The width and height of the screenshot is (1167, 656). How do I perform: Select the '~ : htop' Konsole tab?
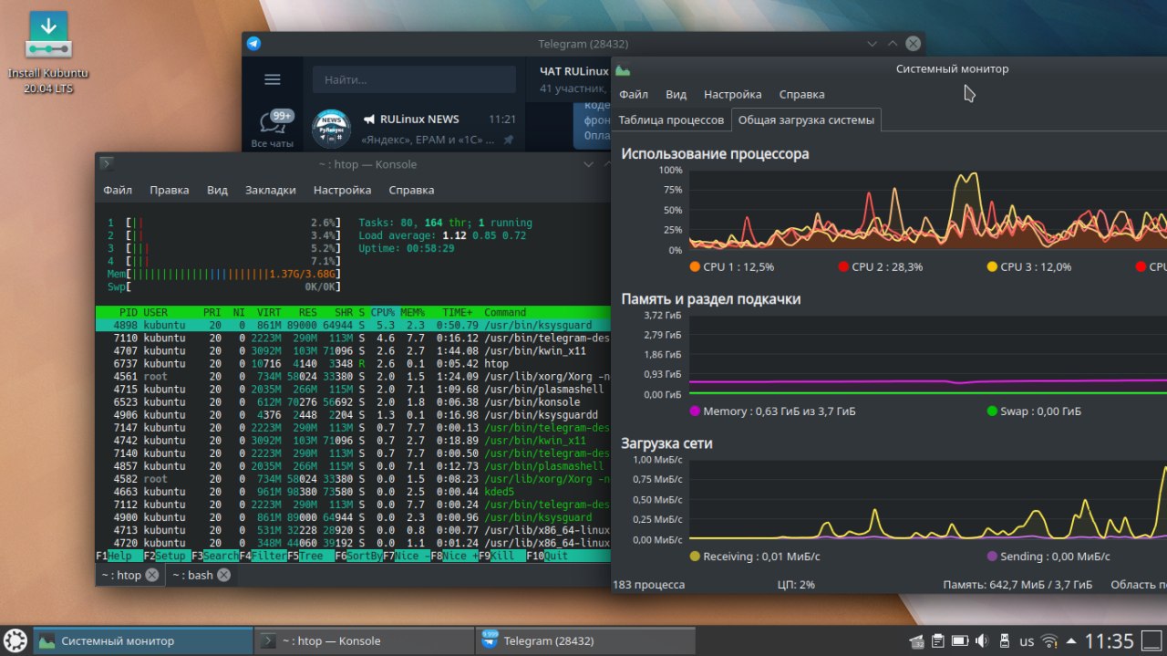click(x=129, y=575)
